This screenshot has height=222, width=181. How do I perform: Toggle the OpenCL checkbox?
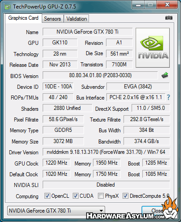tap(47, 196)
